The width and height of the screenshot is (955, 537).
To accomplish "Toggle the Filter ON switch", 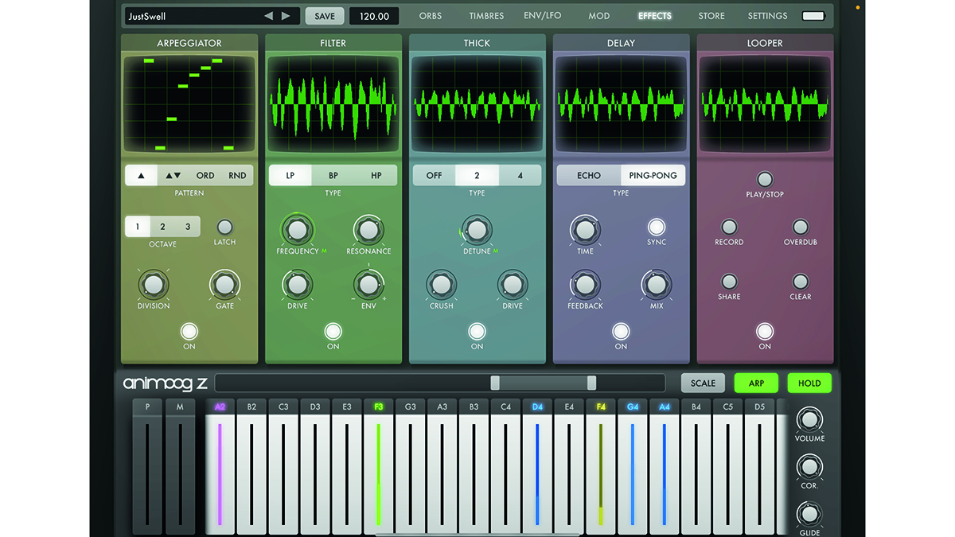I will (x=333, y=331).
